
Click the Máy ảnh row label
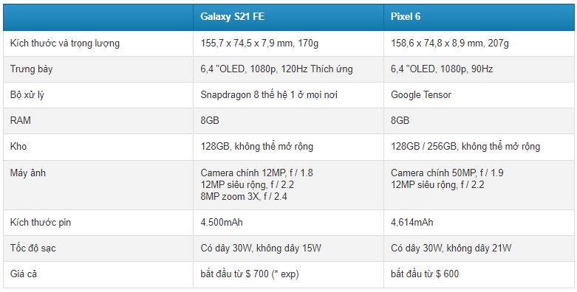pyautogui.click(x=28, y=173)
